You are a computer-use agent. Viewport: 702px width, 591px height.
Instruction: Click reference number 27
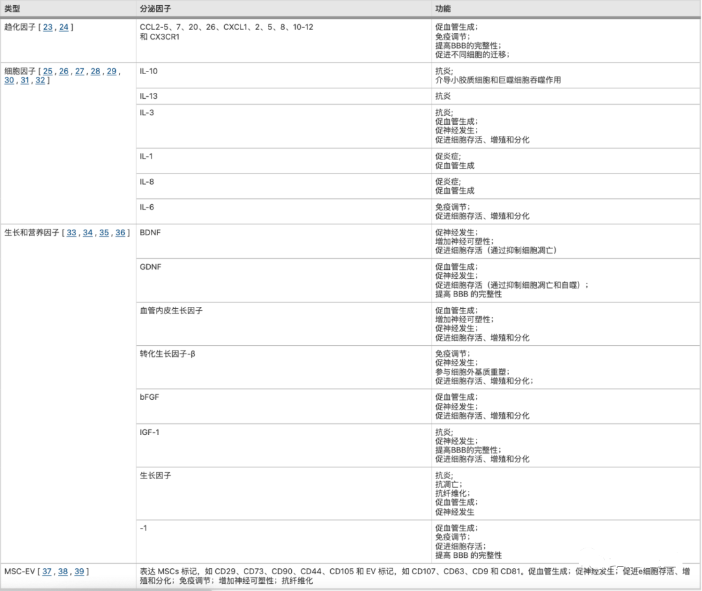pos(80,71)
